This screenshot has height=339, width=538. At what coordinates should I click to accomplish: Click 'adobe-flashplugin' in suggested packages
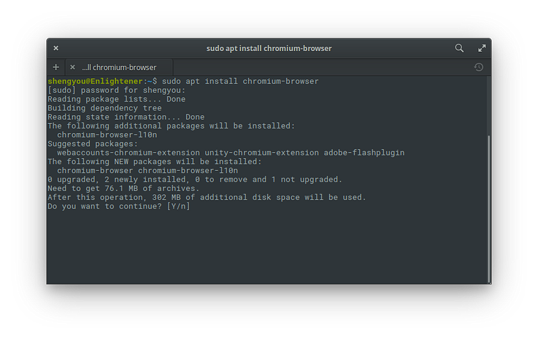(x=364, y=153)
